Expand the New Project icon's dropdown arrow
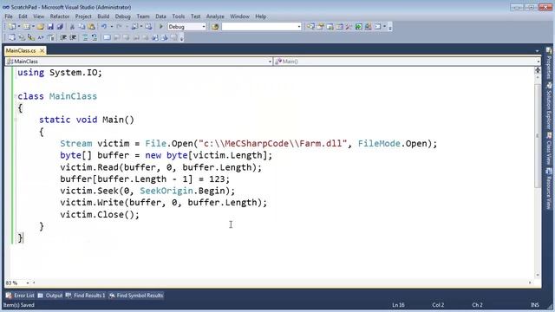This screenshot has width=555, height=312. (x=18, y=27)
